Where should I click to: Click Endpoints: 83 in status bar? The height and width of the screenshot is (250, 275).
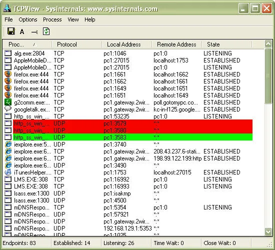19,243
